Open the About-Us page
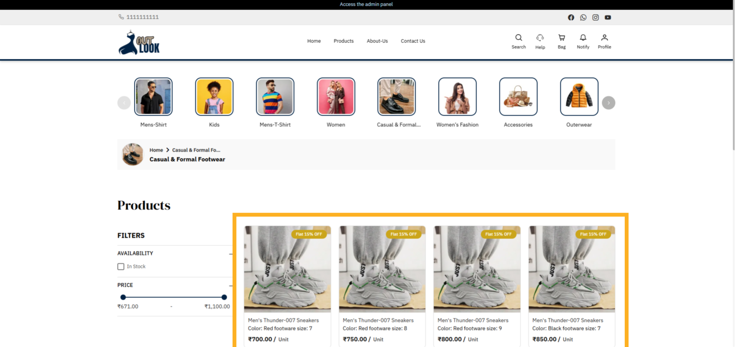 [377, 41]
